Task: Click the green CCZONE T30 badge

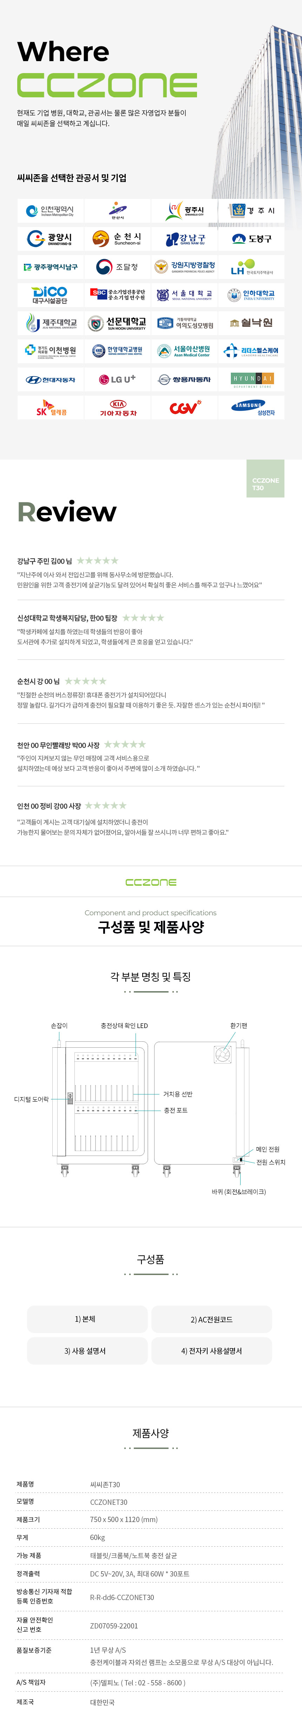Action: click(265, 478)
